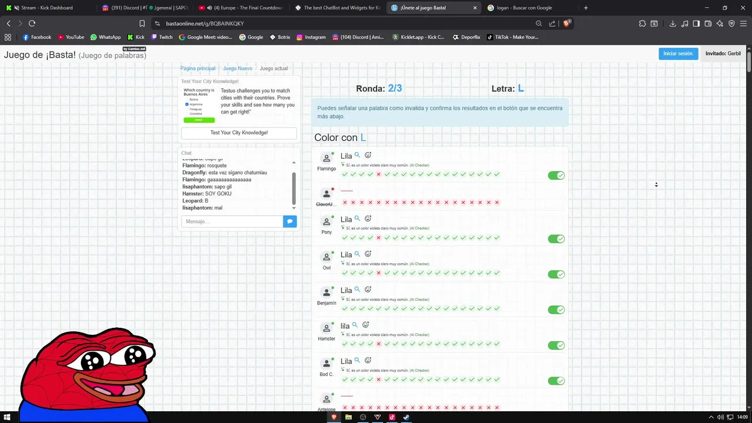Viewport: 752px width, 423px height.
Task: Search the word lila in Hamster's row
Action: (355, 325)
